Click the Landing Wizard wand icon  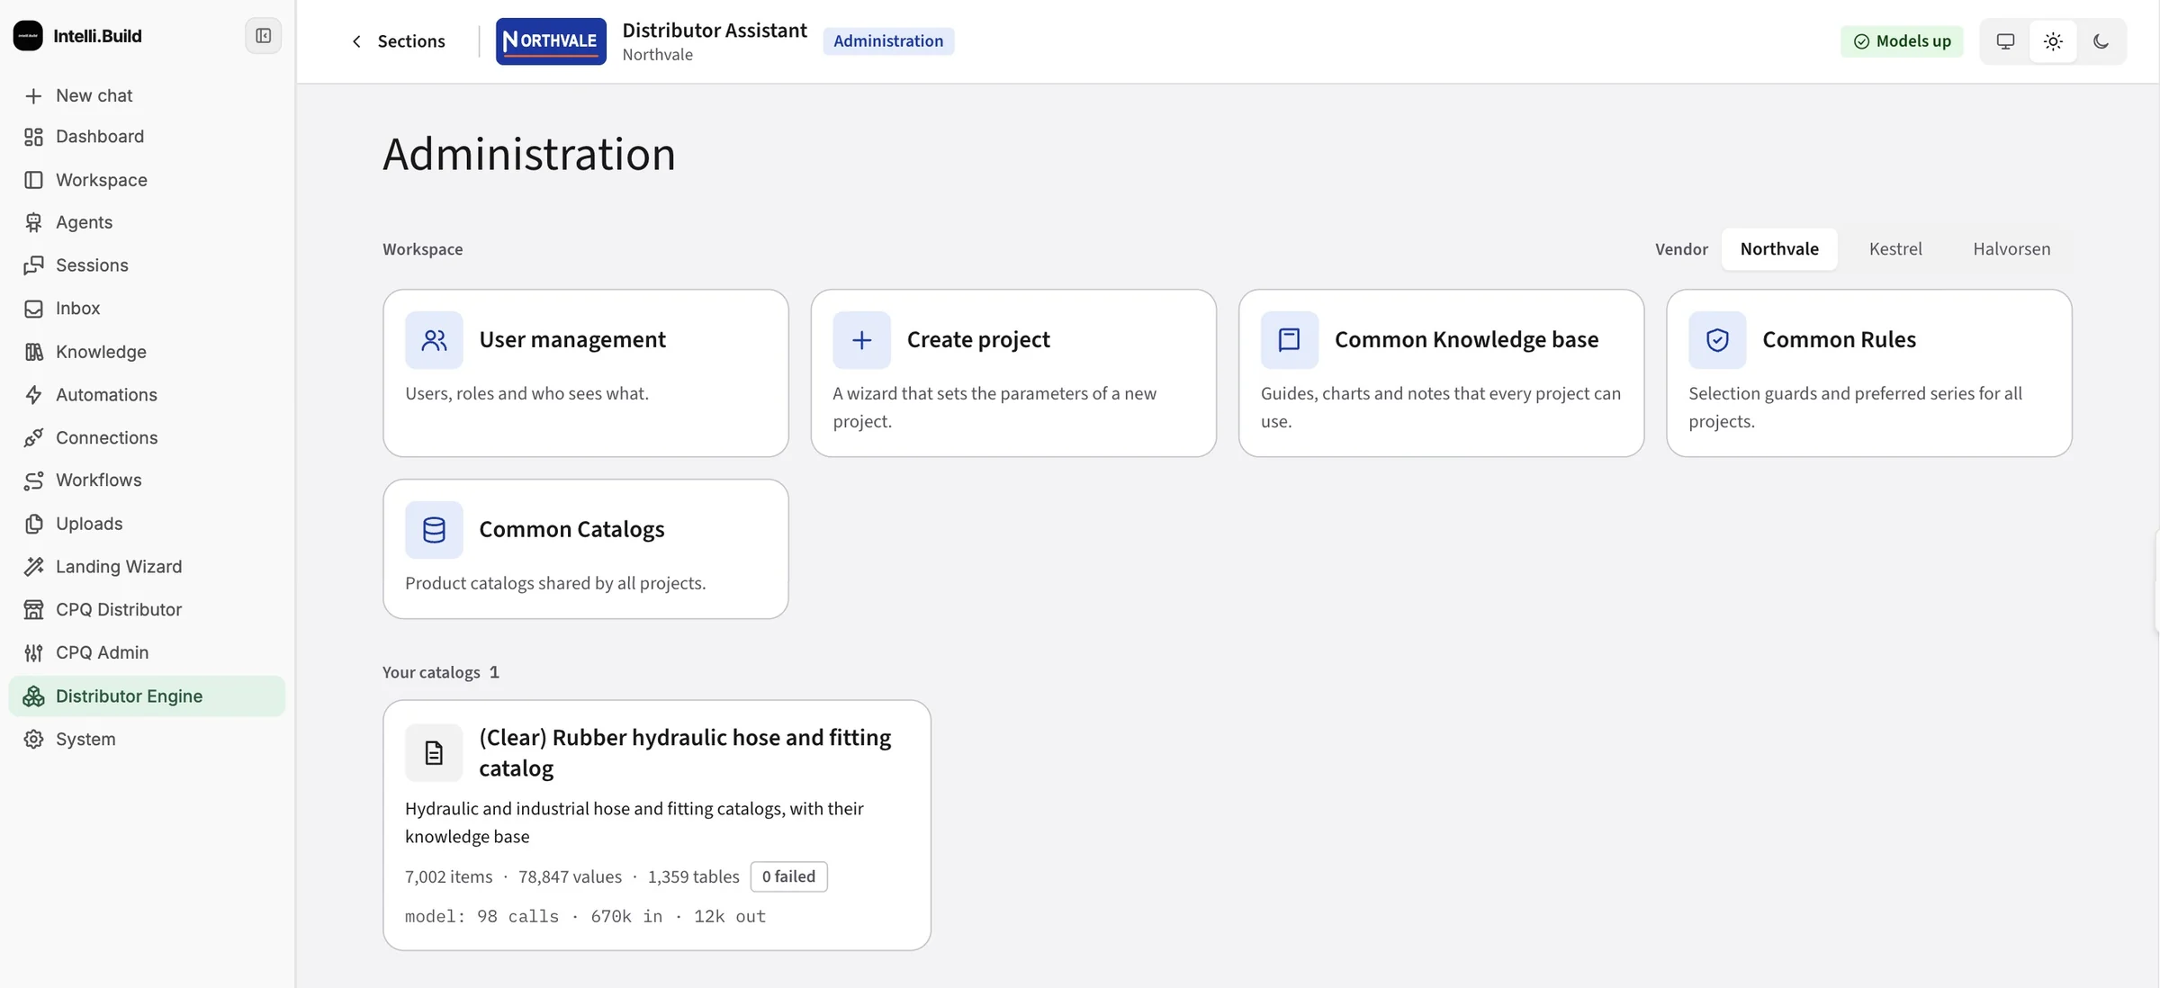pos(33,567)
